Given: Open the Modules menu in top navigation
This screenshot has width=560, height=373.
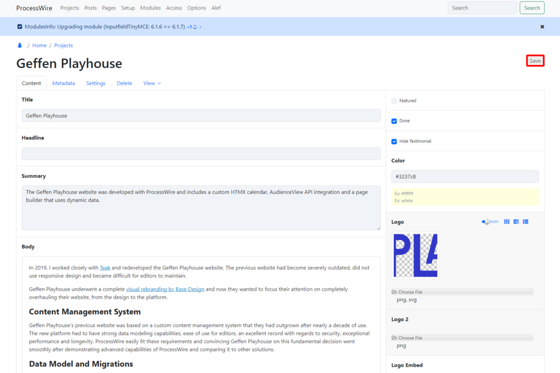Looking at the screenshot, I should (150, 8).
